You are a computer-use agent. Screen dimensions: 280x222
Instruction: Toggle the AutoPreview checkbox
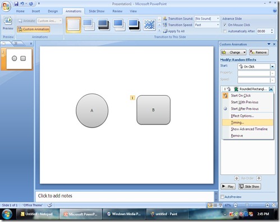point(222,197)
